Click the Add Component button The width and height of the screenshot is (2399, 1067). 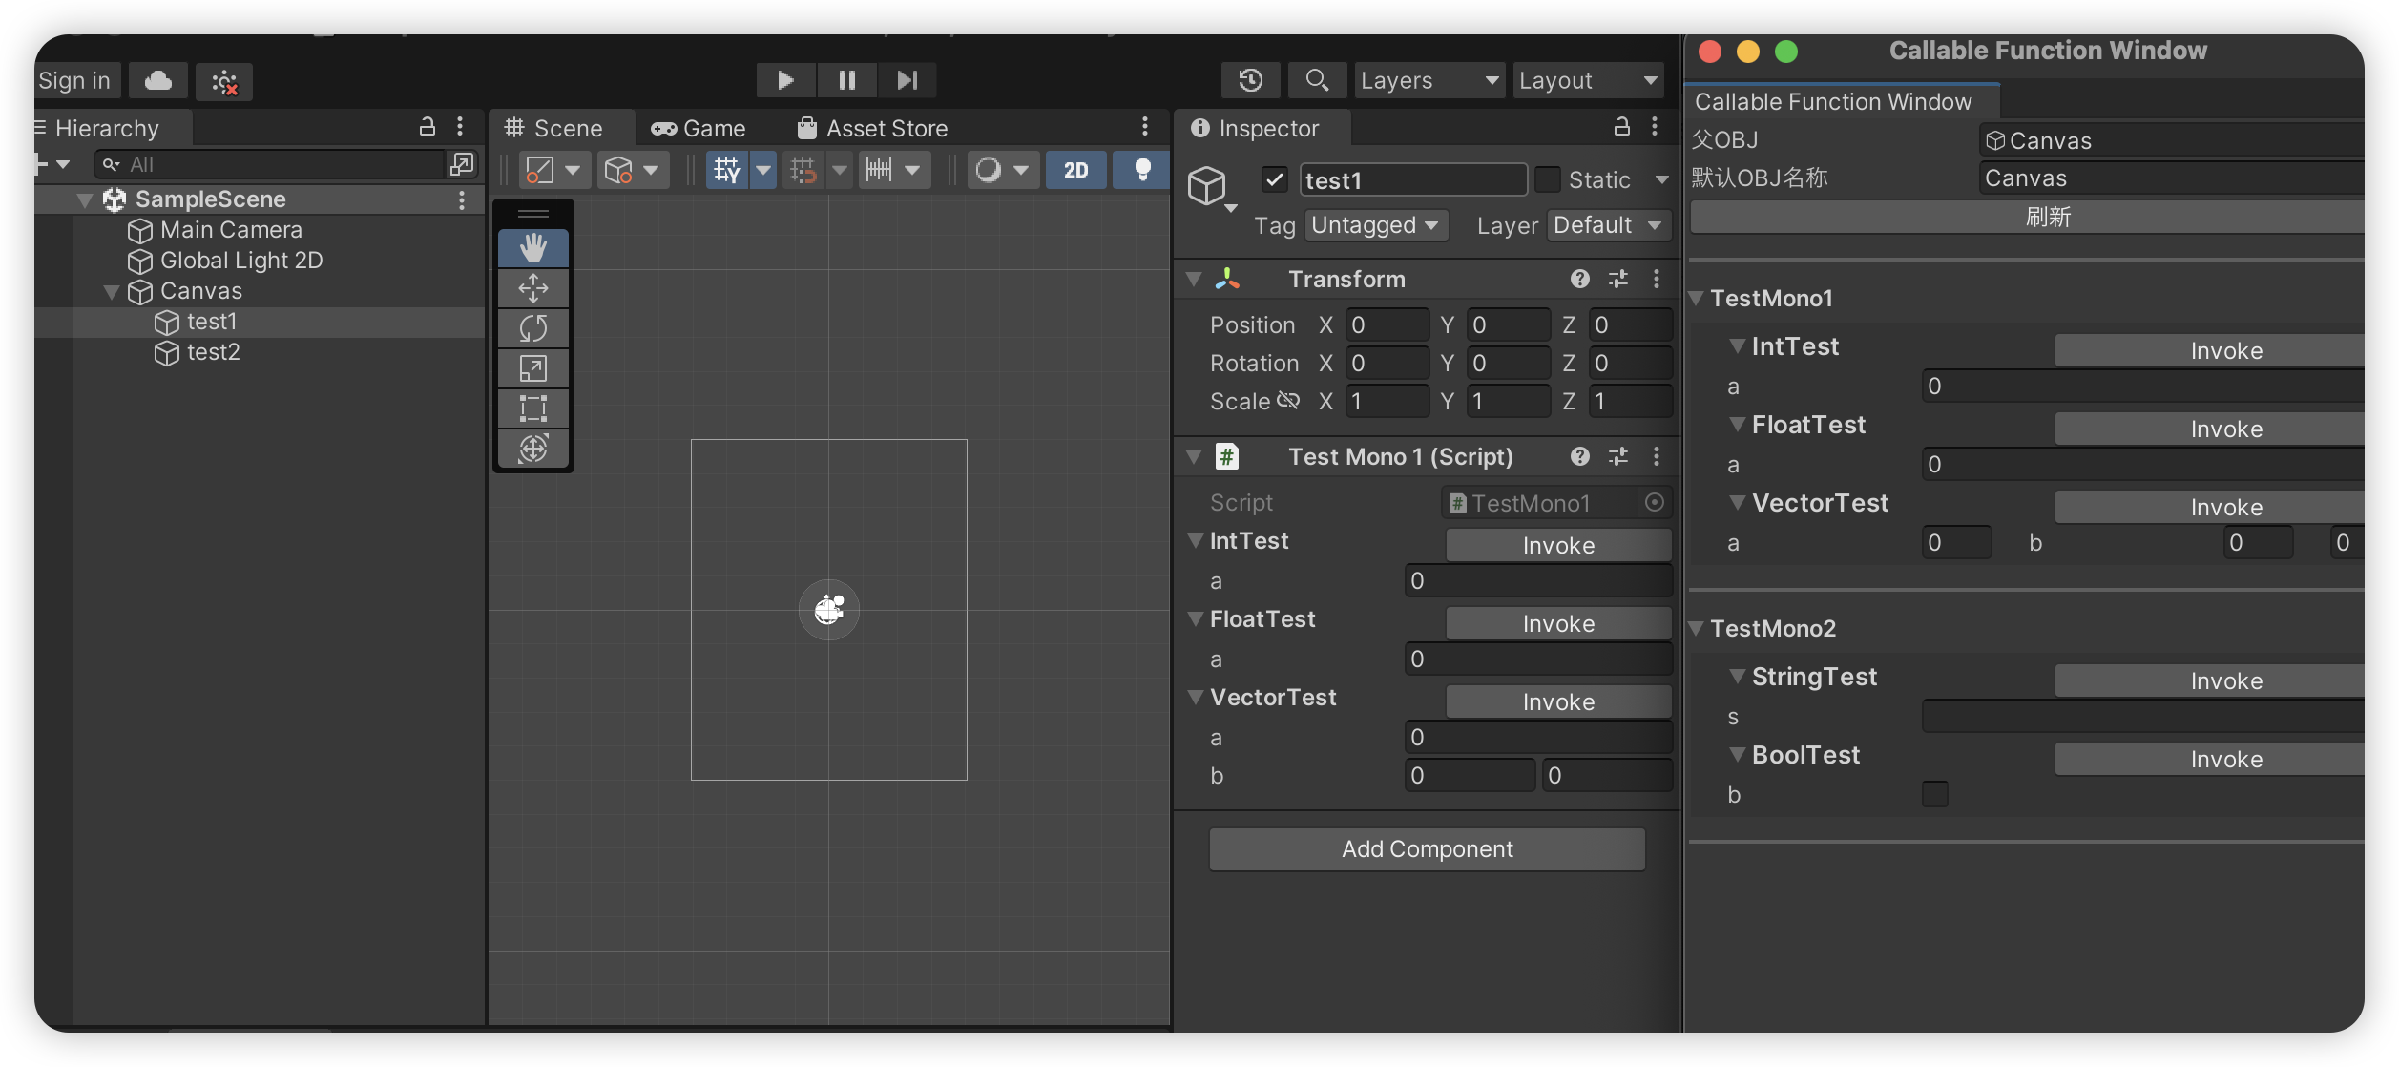[1427, 849]
